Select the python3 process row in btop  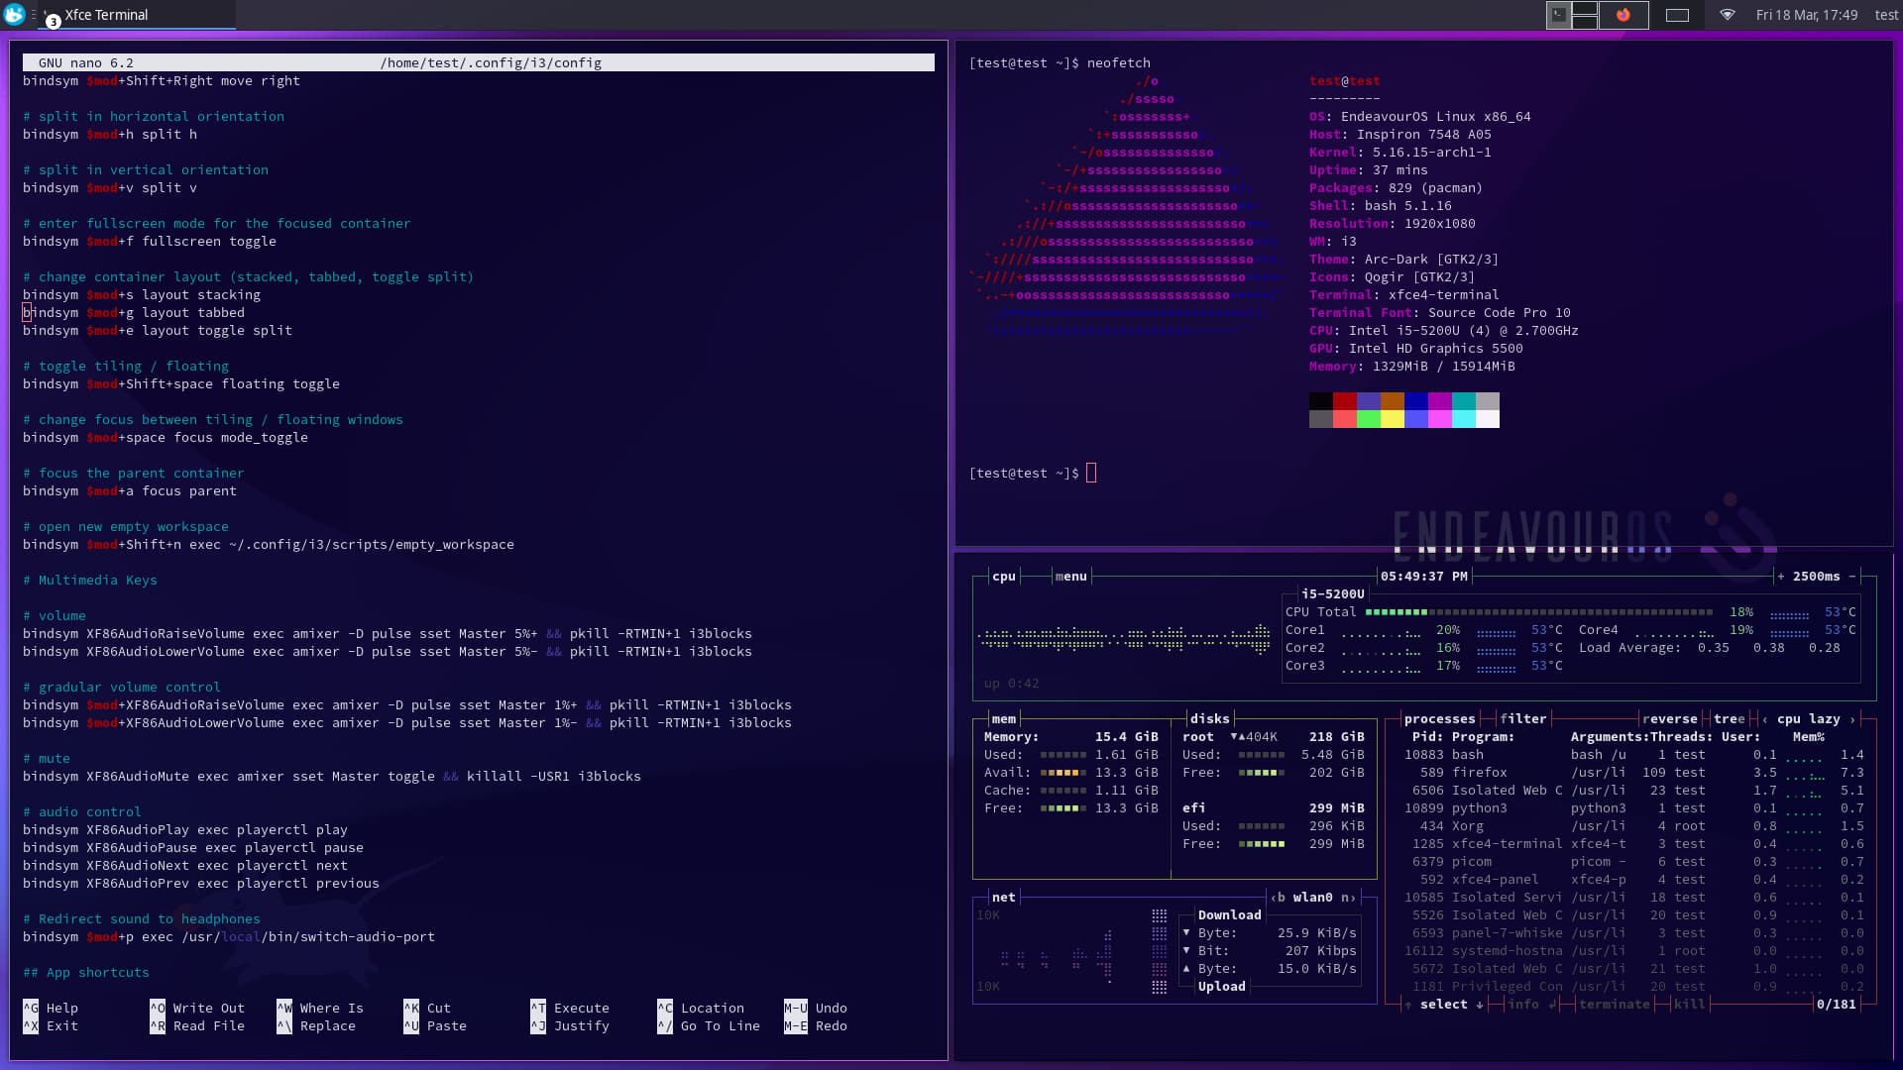coord(1633,808)
